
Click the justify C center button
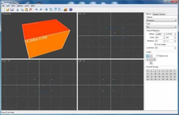point(151,59)
